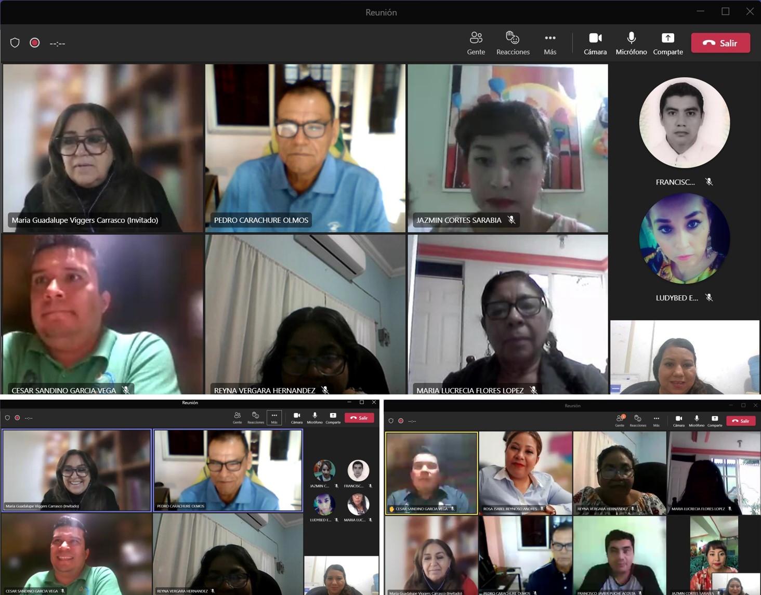Select REYNA VERGARA HERNANDEZ video tile, top window
The height and width of the screenshot is (595, 761).
tap(305, 314)
